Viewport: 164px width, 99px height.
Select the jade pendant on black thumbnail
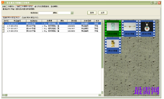click(x=147, y=28)
